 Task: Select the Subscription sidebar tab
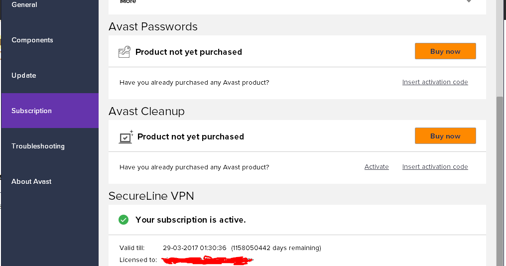click(32, 111)
